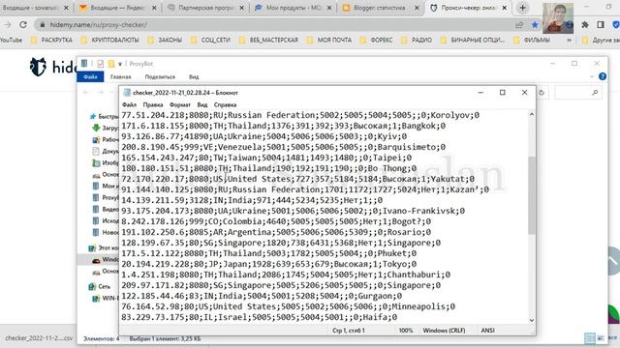Select Этот компьютер in Explorer sidebar

[104, 247]
